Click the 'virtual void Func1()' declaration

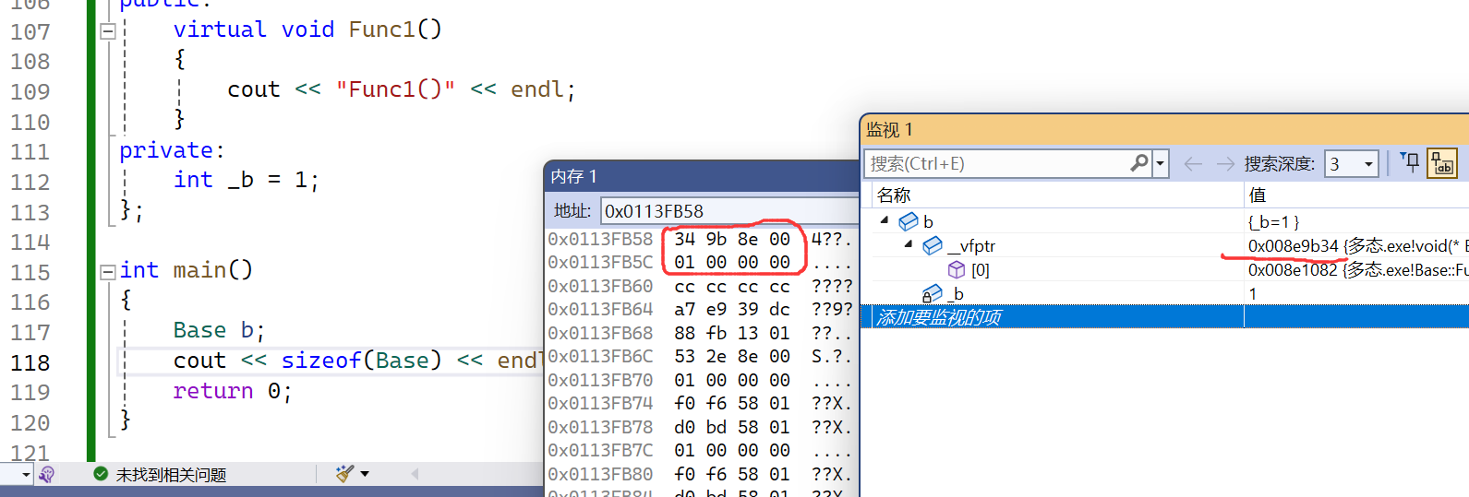click(307, 30)
